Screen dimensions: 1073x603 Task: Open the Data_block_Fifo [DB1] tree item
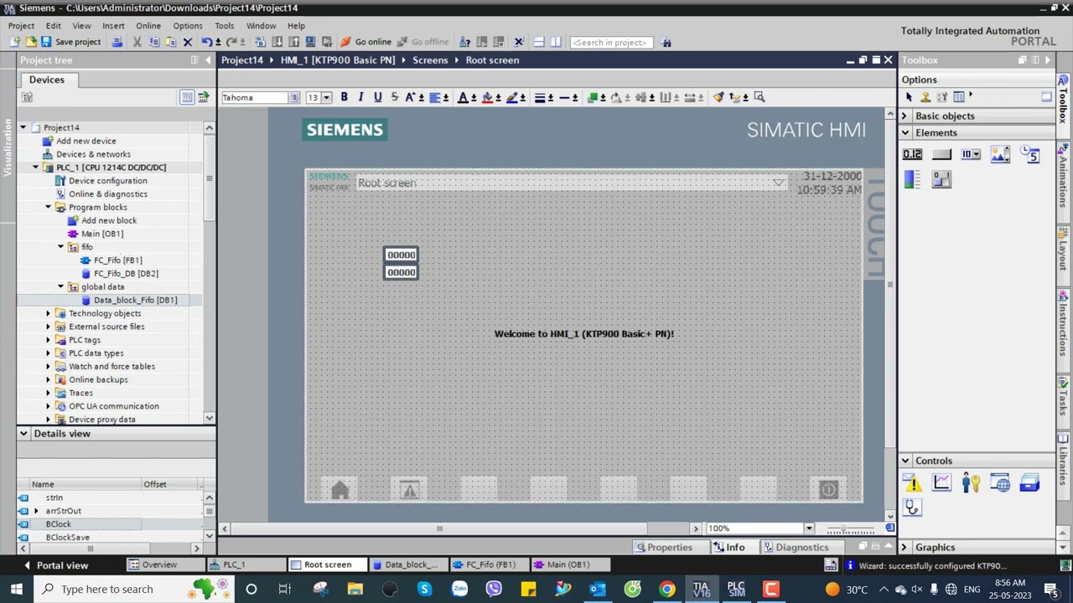(x=135, y=300)
